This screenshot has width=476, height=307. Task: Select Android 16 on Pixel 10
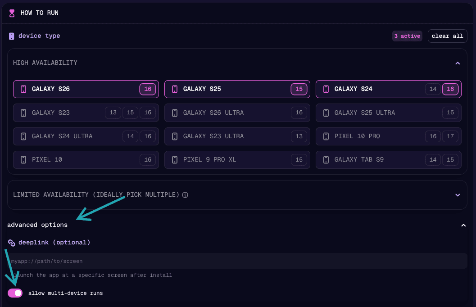(148, 159)
